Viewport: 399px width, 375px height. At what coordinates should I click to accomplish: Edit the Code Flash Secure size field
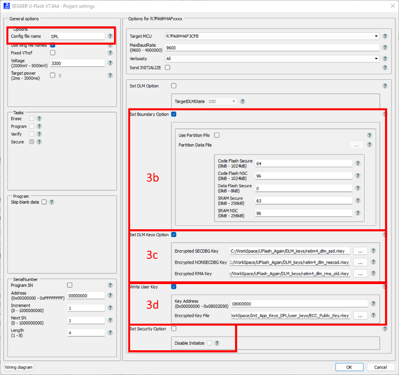[304, 164]
